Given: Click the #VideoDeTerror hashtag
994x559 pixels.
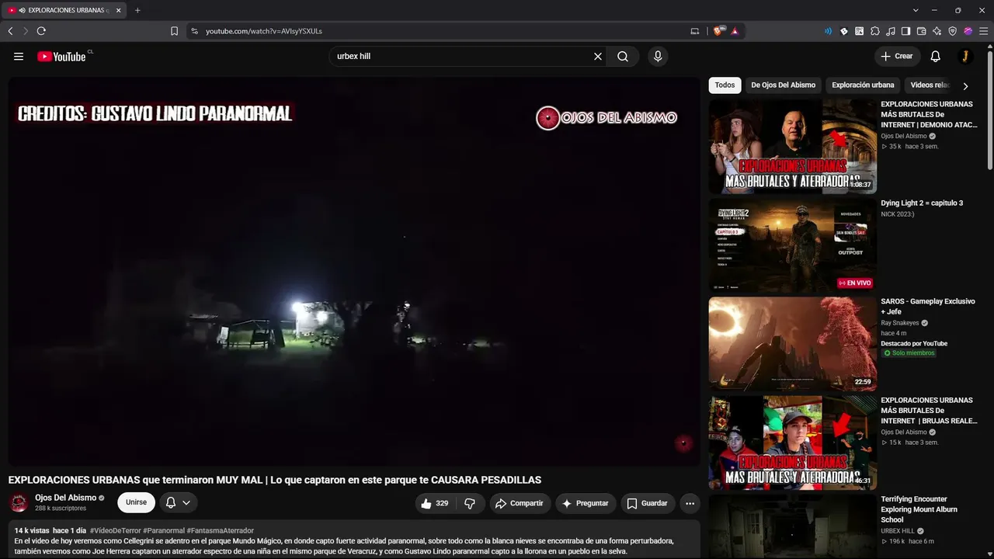Looking at the screenshot, I should [115, 531].
